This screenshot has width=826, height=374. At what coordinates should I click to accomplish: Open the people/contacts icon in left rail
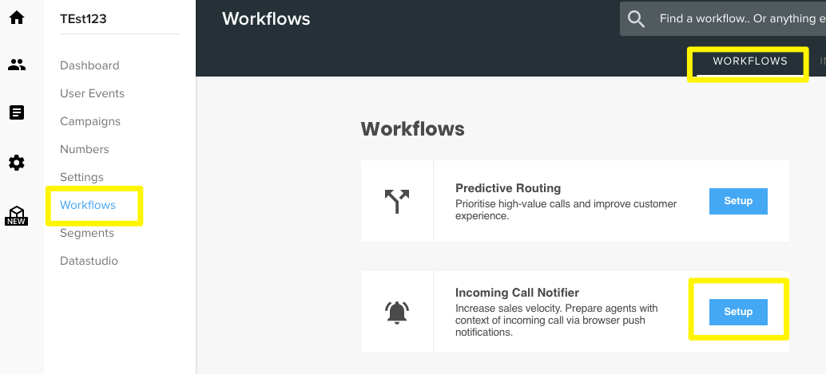[x=17, y=65]
